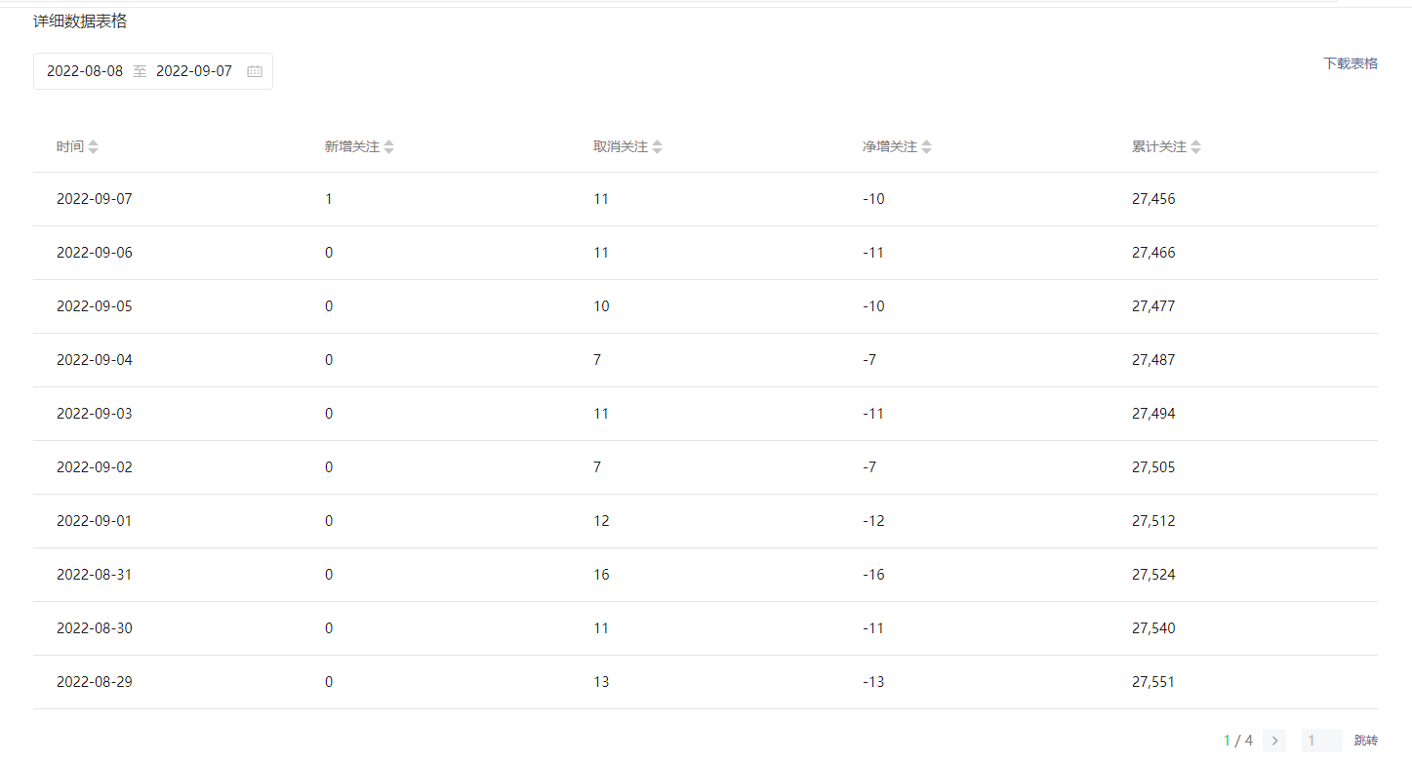Go to next page with the arrow button

coord(1274,741)
